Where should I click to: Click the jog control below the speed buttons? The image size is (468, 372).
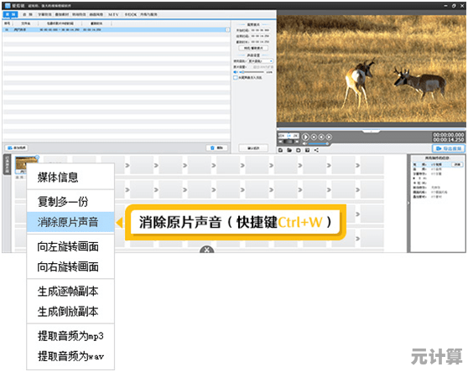coord(289,142)
